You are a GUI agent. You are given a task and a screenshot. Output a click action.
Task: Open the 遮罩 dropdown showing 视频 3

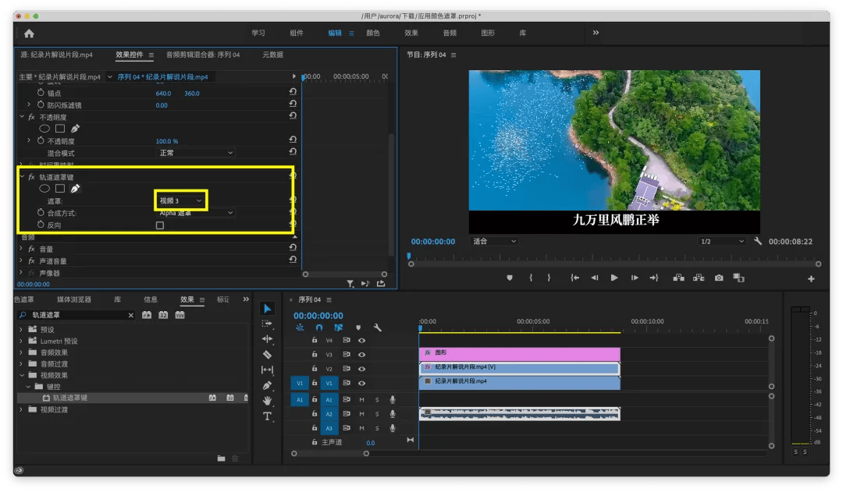(x=180, y=201)
